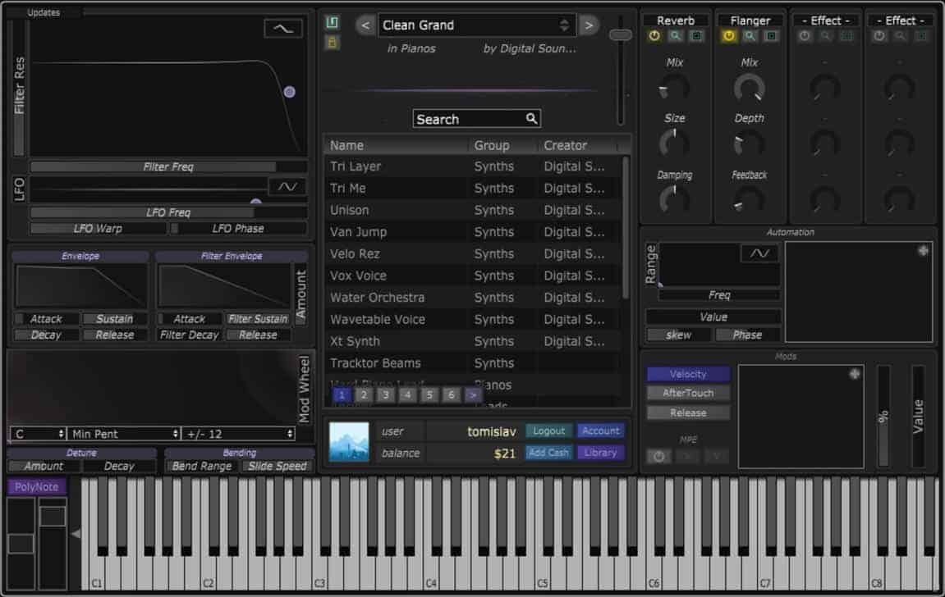Click the Flanger magnifier icon
Screen dimensions: 945x597
point(750,36)
